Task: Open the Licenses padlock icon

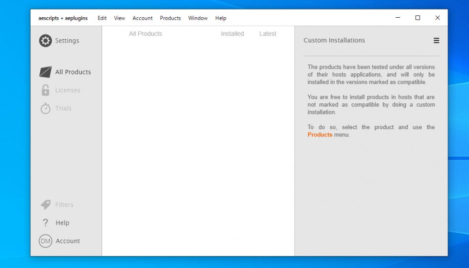Action: [45, 90]
